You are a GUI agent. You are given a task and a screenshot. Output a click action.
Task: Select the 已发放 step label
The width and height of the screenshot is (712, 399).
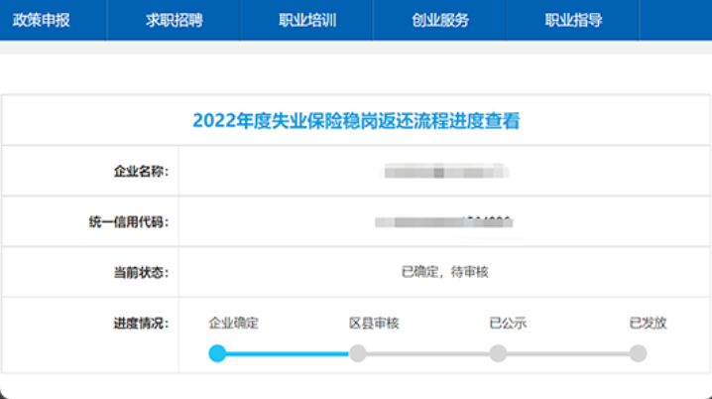coord(648,324)
